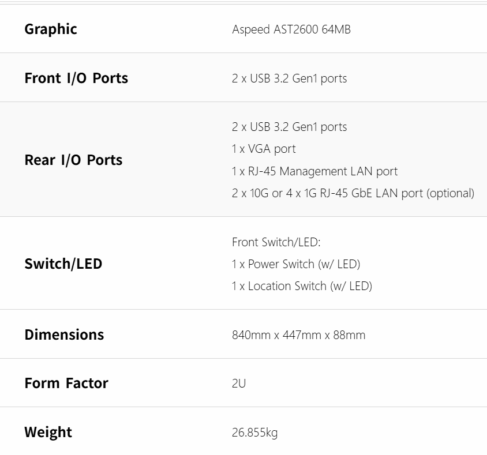Select the Aspeed AST2600 64MB text
This screenshot has height=455, width=487.
pyautogui.click(x=291, y=29)
